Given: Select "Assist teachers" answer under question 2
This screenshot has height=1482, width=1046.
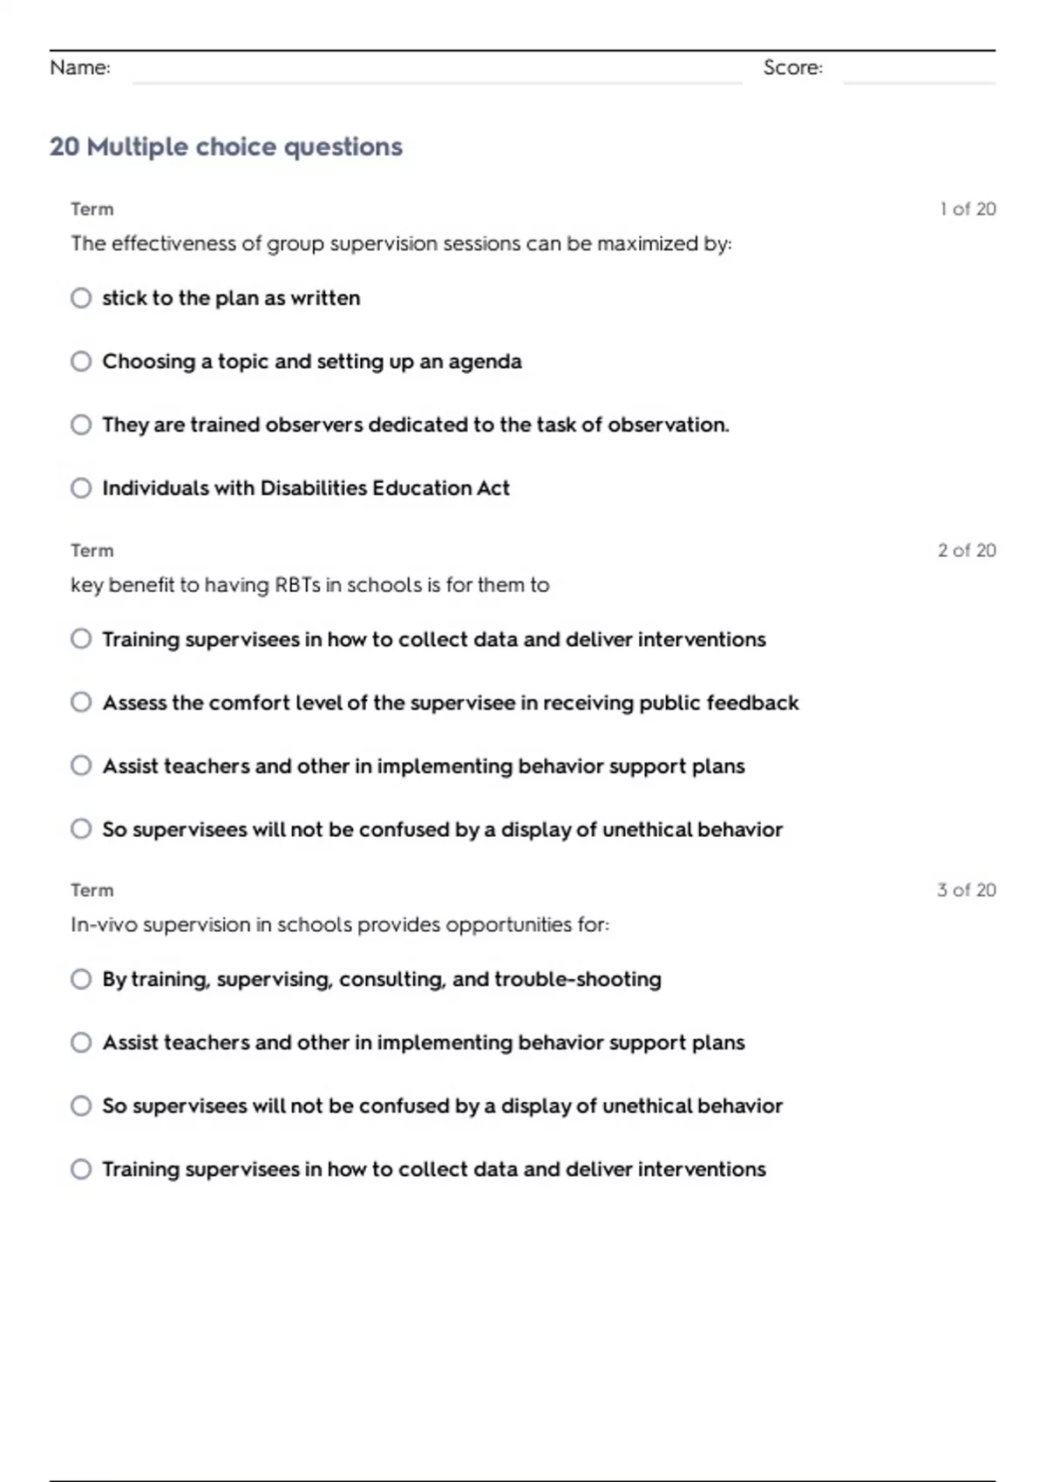Looking at the screenshot, I should (81, 765).
